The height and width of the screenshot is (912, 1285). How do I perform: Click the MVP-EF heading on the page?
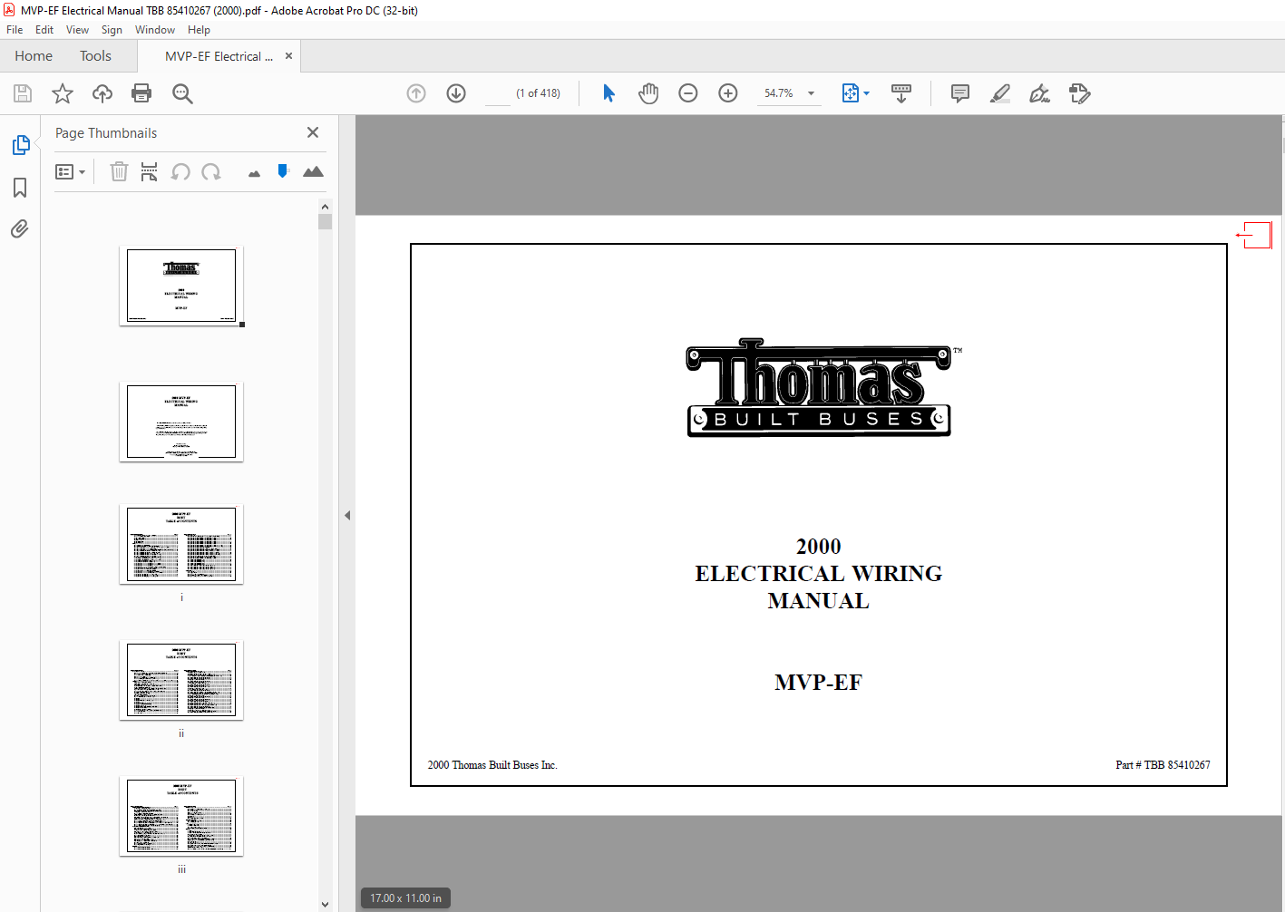[818, 683]
